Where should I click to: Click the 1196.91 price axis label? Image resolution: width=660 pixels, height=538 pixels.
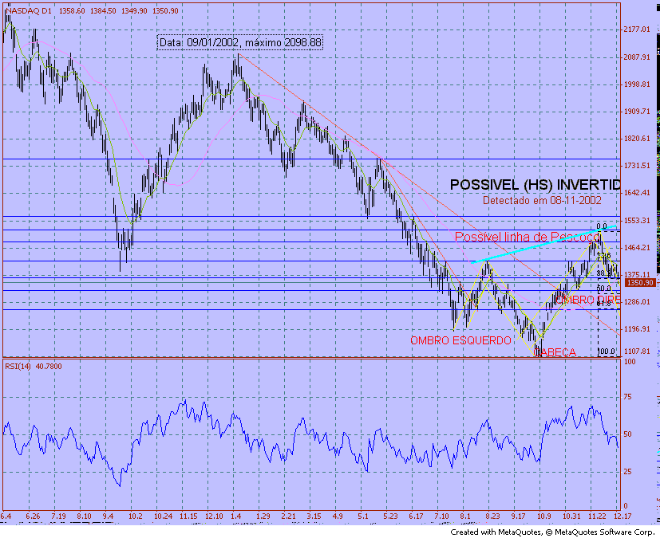pyautogui.click(x=637, y=329)
